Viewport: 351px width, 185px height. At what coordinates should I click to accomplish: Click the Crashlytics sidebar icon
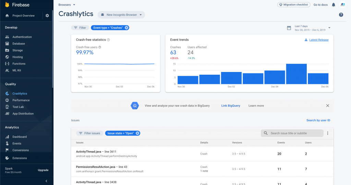[7, 94]
